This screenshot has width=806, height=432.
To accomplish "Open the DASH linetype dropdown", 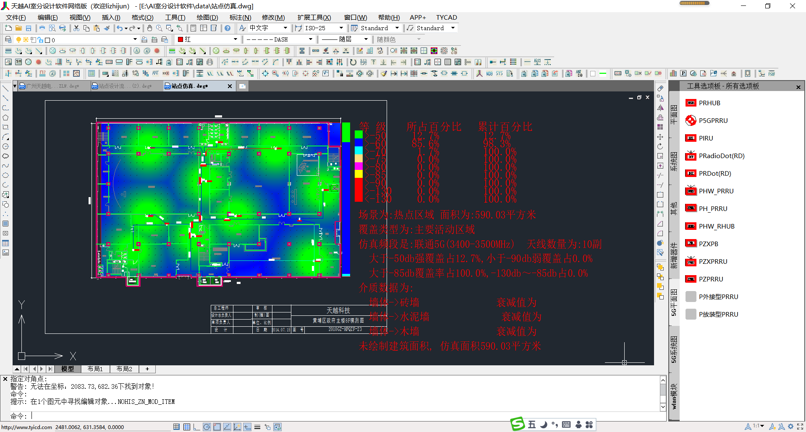I will [x=311, y=39].
